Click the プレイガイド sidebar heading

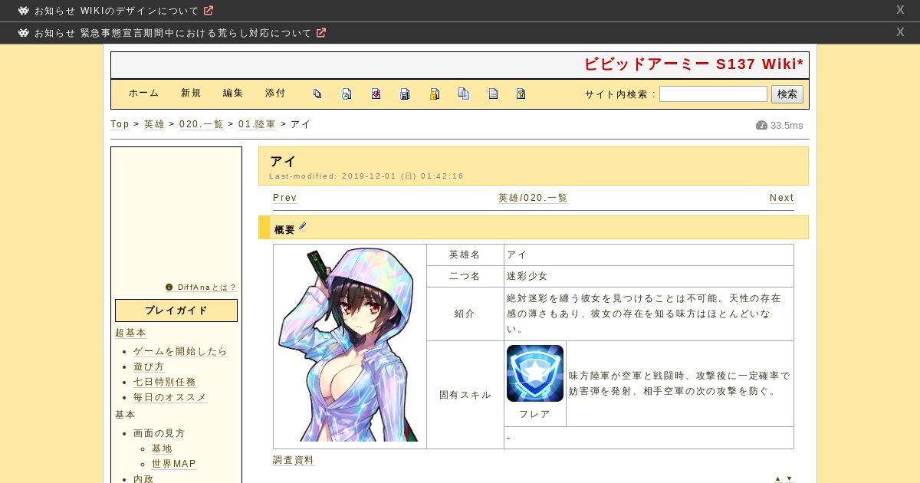176,310
